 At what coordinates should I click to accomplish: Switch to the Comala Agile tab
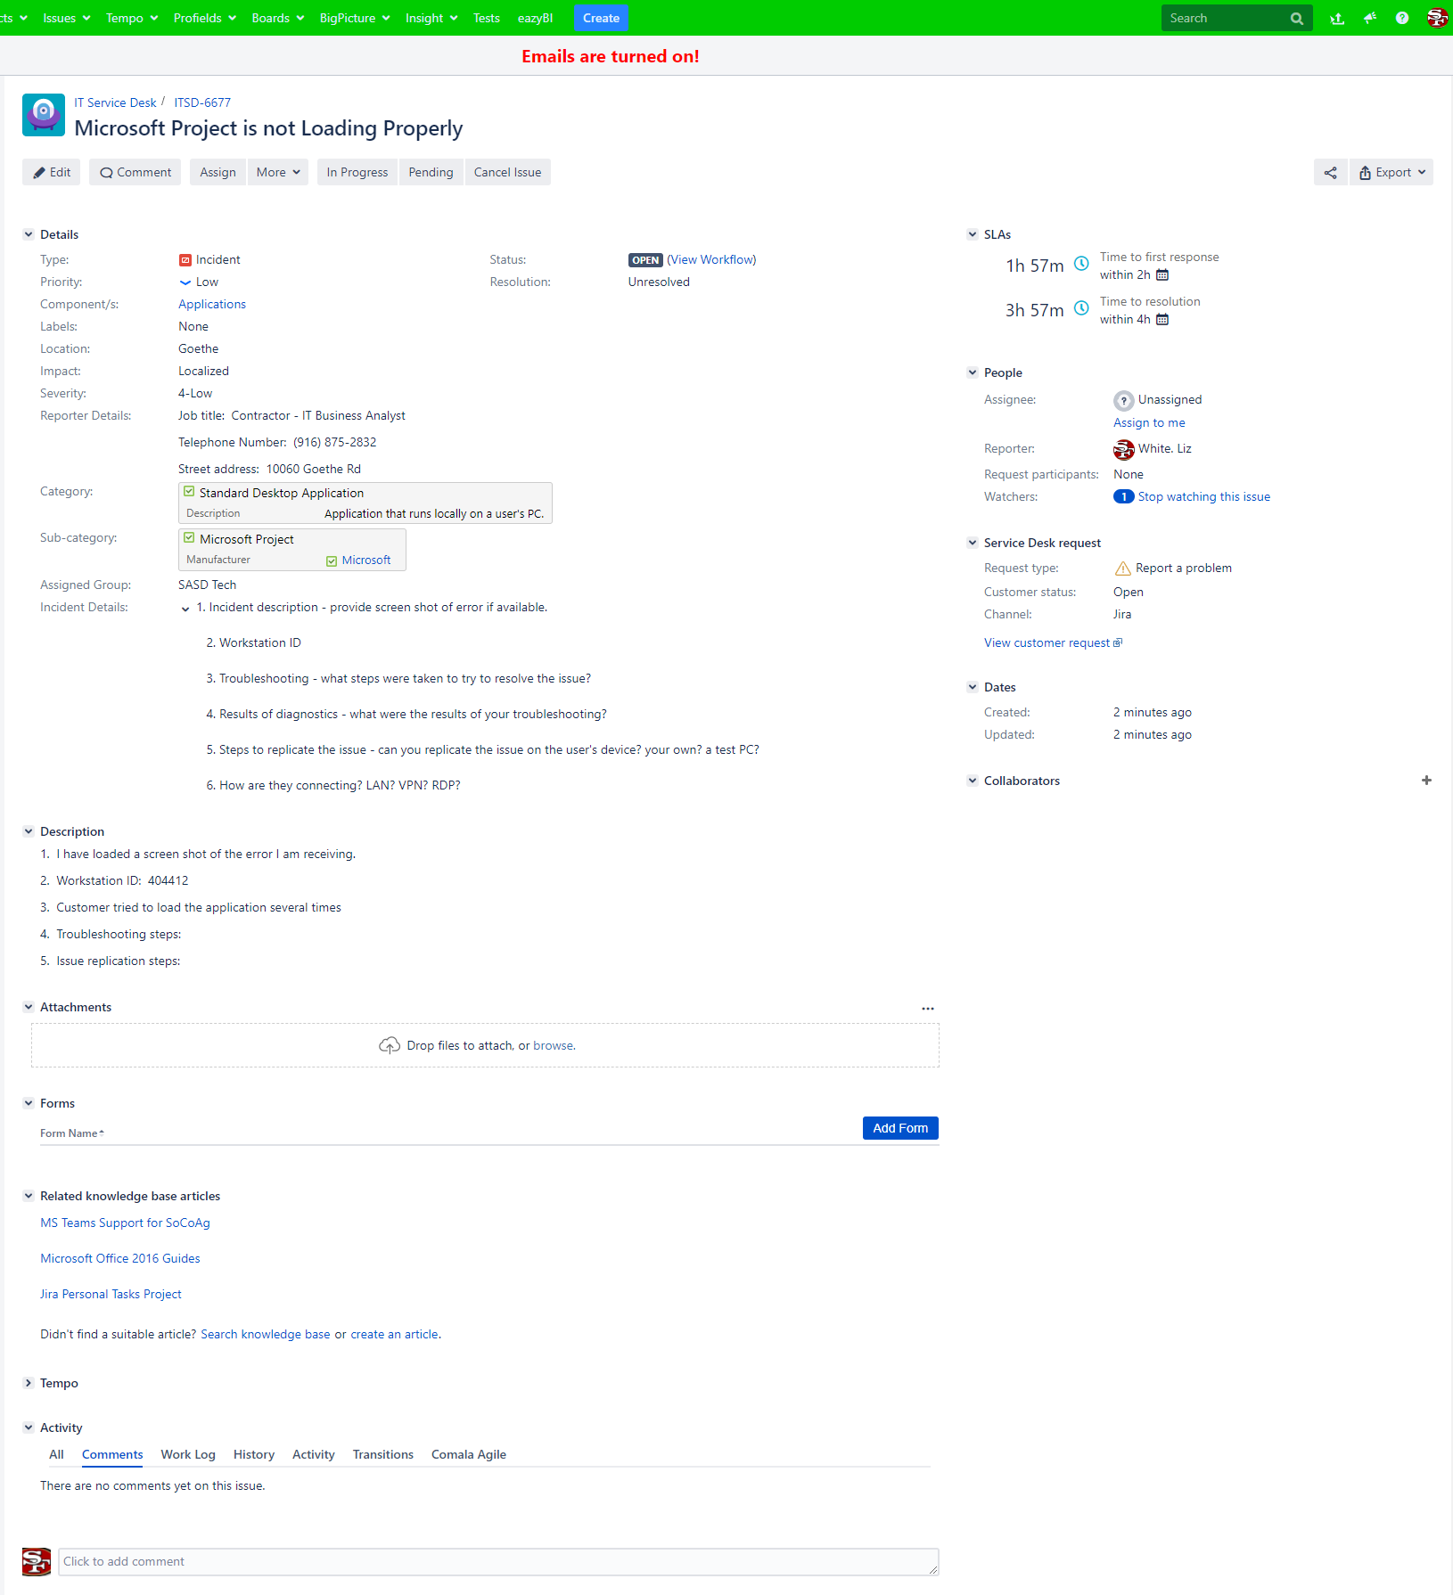469,1455
